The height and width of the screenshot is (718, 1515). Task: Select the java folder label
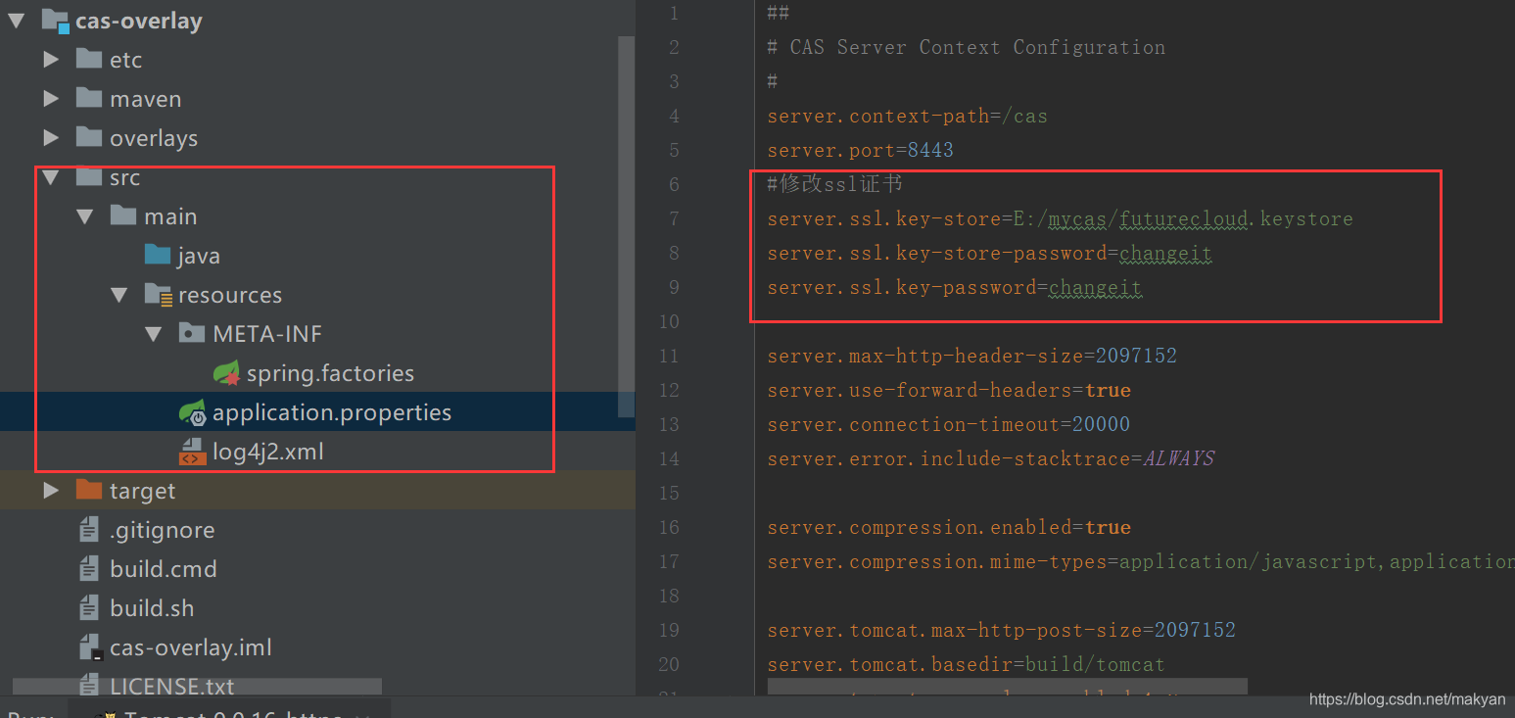click(x=199, y=256)
